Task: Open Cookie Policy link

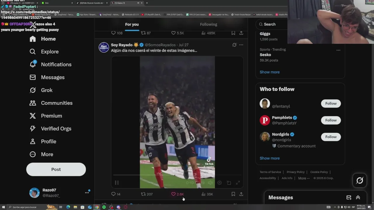Action: (x=319, y=172)
